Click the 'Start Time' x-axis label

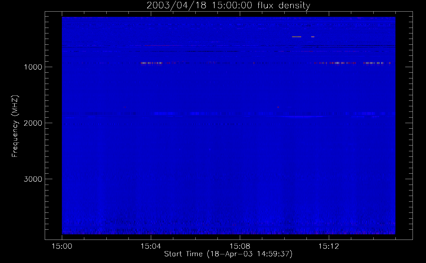tap(228, 254)
